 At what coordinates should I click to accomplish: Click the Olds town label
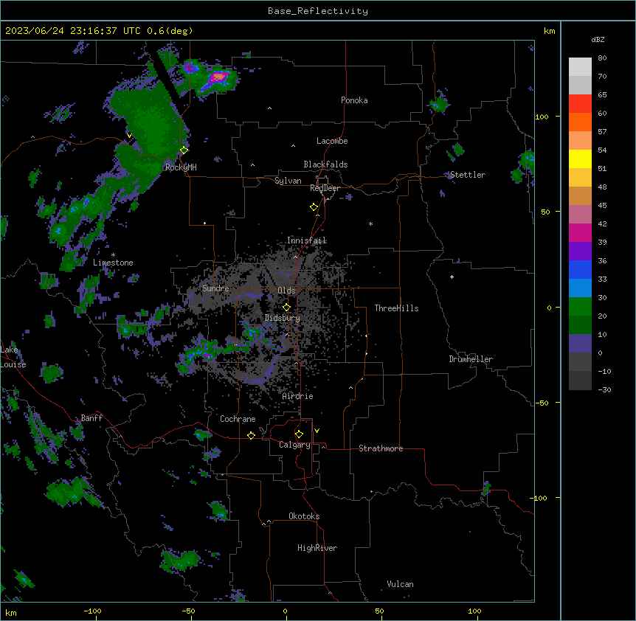click(286, 291)
